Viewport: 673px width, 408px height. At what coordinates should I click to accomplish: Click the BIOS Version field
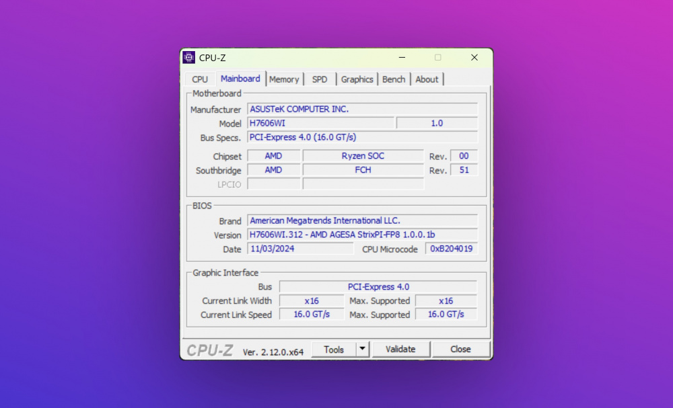(362, 235)
